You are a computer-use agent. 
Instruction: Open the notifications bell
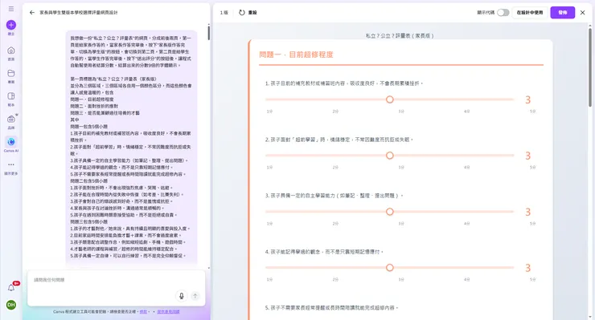click(x=11, y=287)
